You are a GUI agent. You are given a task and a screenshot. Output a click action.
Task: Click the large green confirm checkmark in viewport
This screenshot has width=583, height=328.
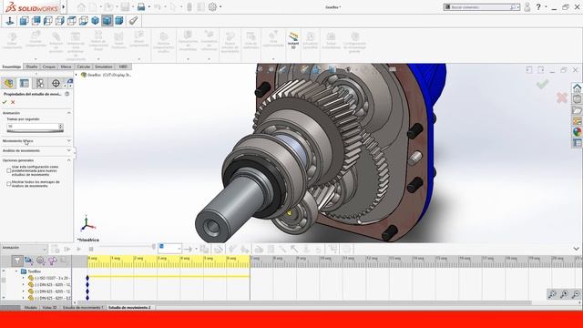click(543, 84)
